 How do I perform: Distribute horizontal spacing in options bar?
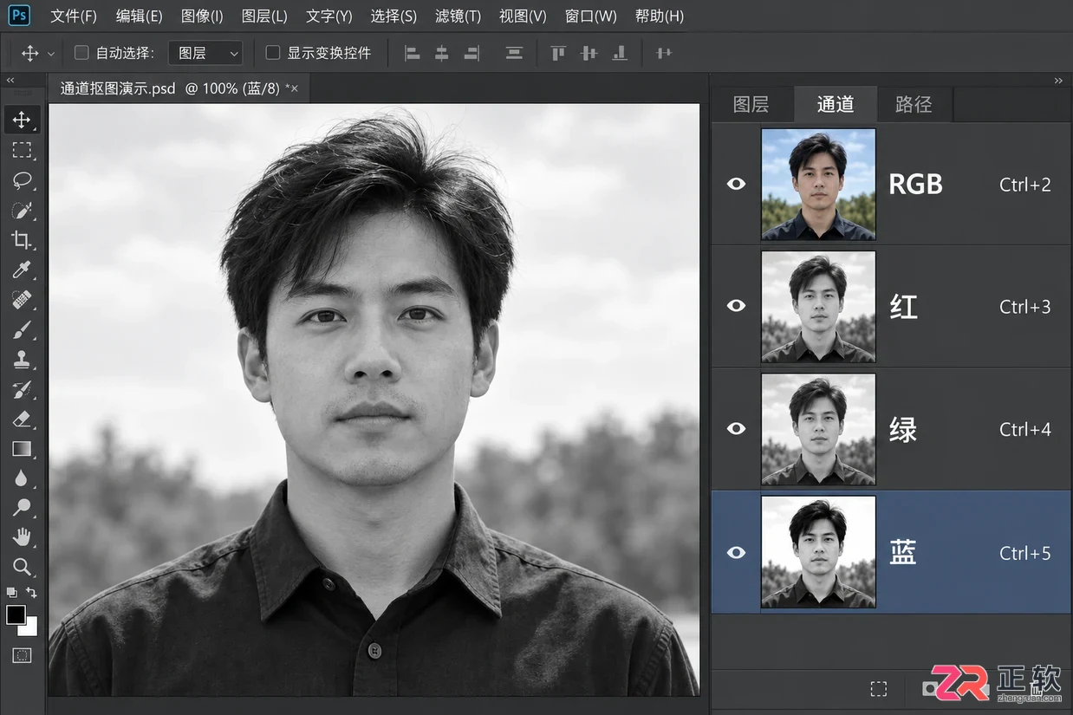pos(664,53)
